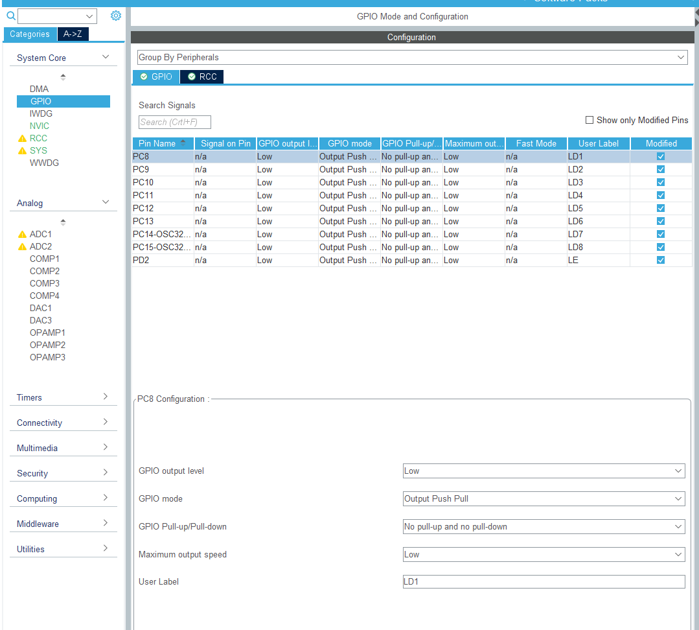Image resolution: width=699 pixels, height=630 pixels.
Task: Click the search magnifier icon
Action: point(11,16)
